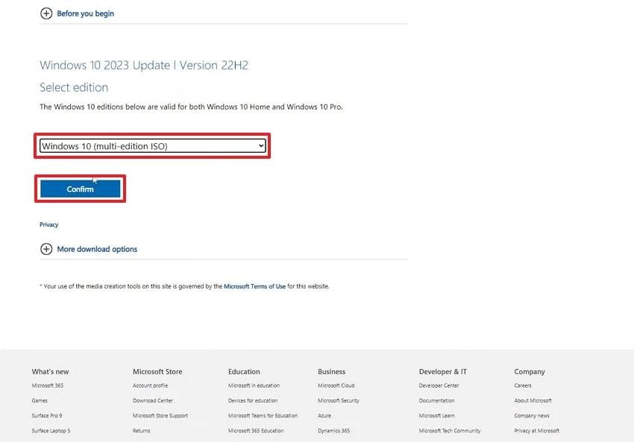Open Microsoft in education link
The width and height of the screenshot is (634, 442).
pos(254,385)
